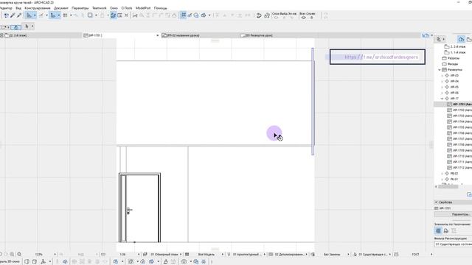Select 1. 1-й этаж story in Navigator

pyautogui.click(x=455, y=52)
